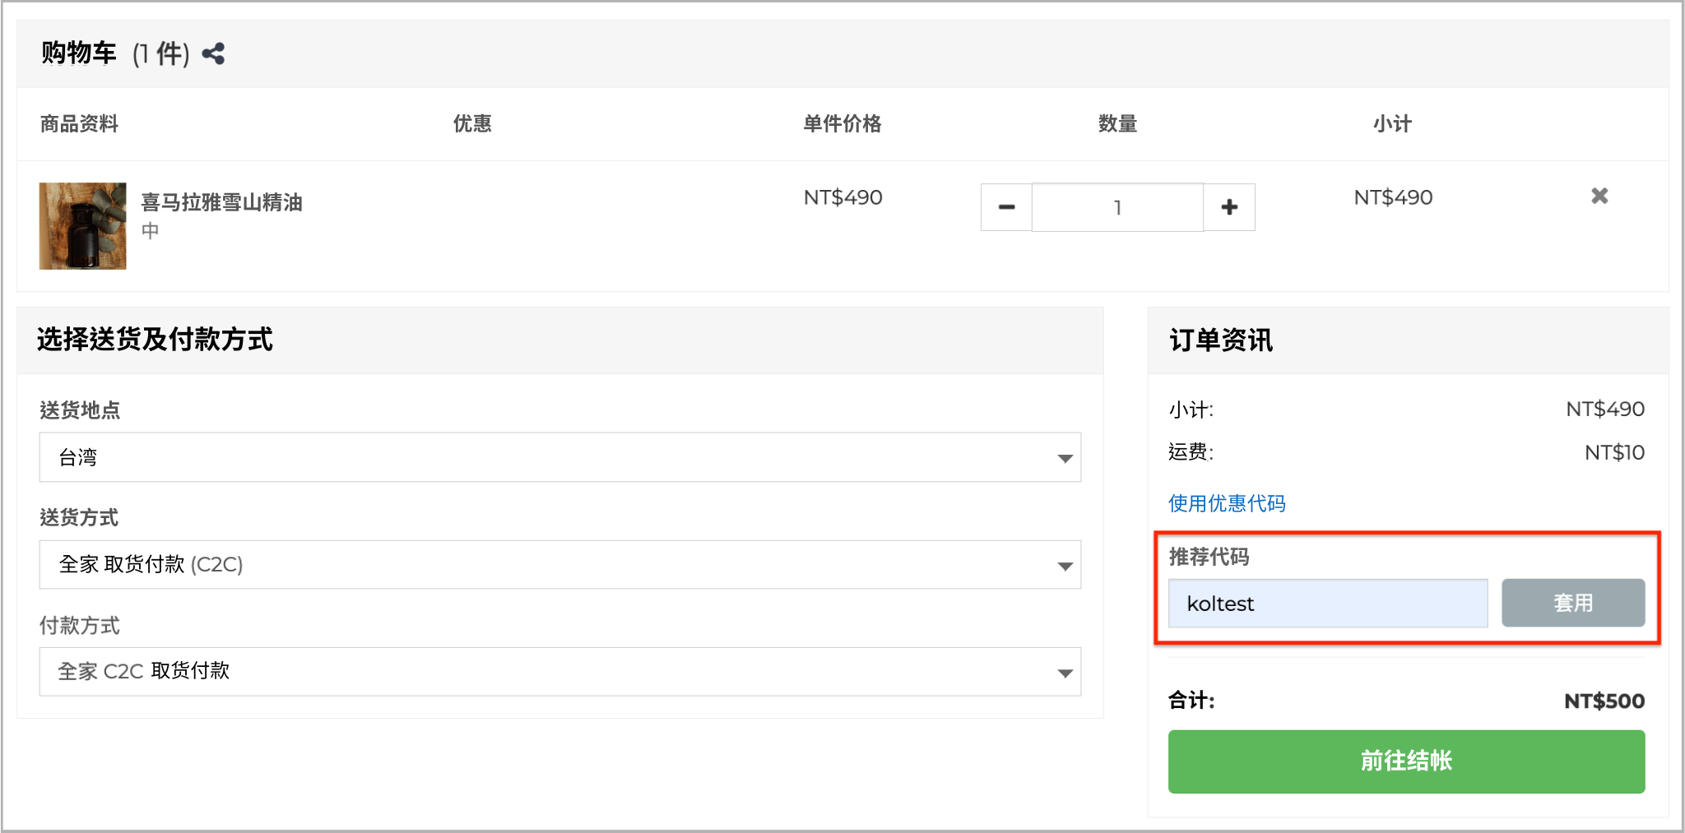Image resolution: width=1685 pixels, height=833 pixels.
Task: Apply referral code with 套用 button
Action: pos(1573,603)
